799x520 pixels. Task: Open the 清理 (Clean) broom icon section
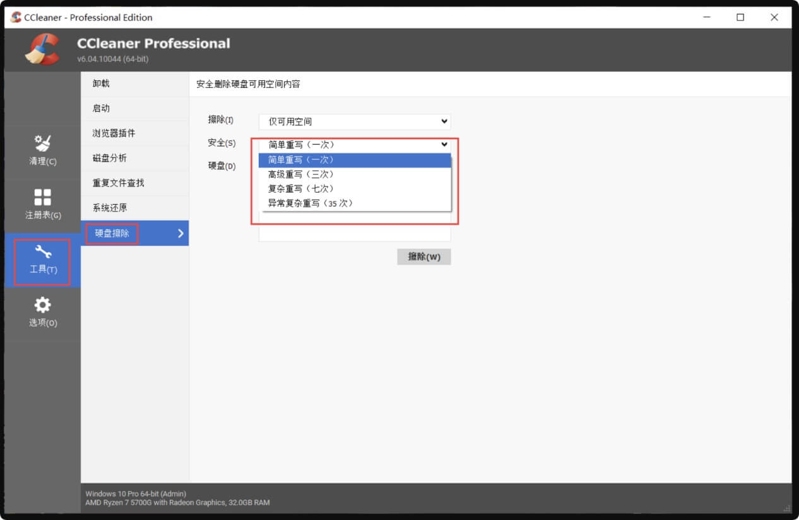(x=42, y=150)
